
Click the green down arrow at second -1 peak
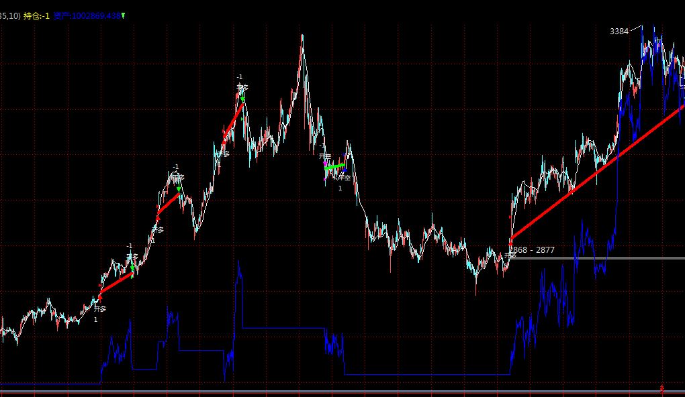pyautogui.click(x=178, y=190)
